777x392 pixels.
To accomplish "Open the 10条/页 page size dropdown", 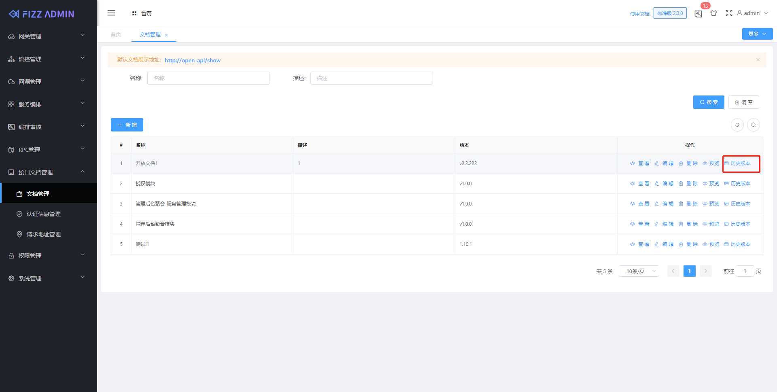I will (x=639, y=271).
